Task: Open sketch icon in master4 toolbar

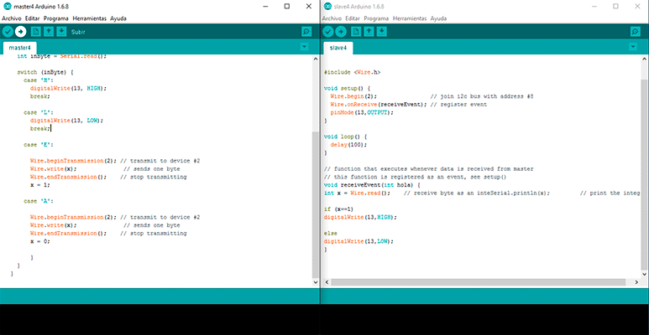Action: click(49, 31)
